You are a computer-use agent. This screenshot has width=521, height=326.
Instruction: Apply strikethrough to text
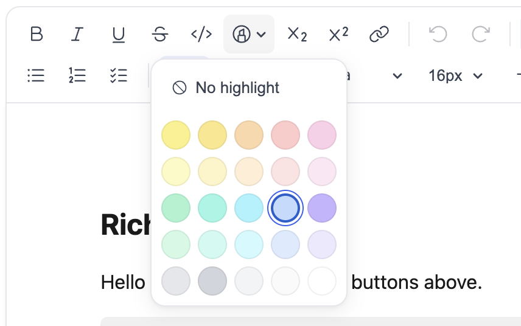[x=159, y=35]
